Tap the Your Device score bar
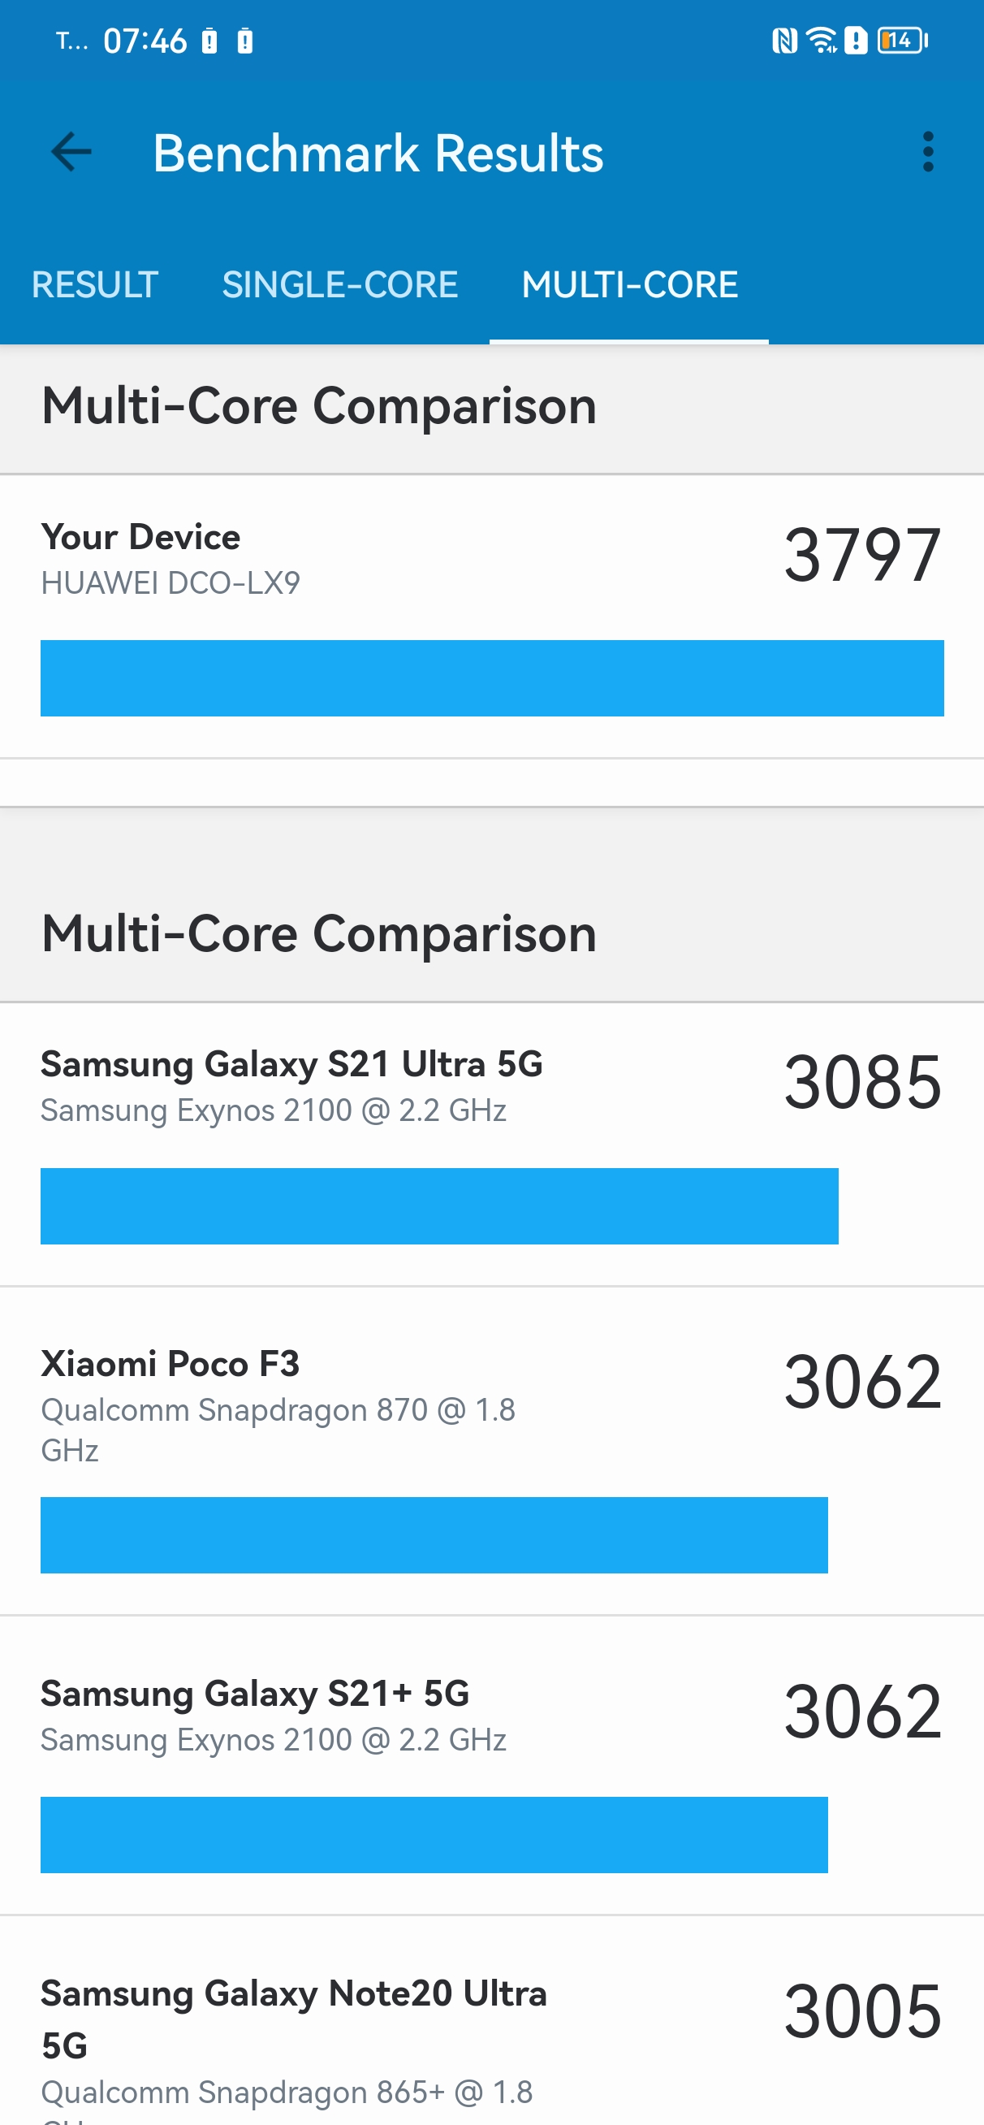The height and width of the screenshot is (2125, 984). tap(491, 678)
